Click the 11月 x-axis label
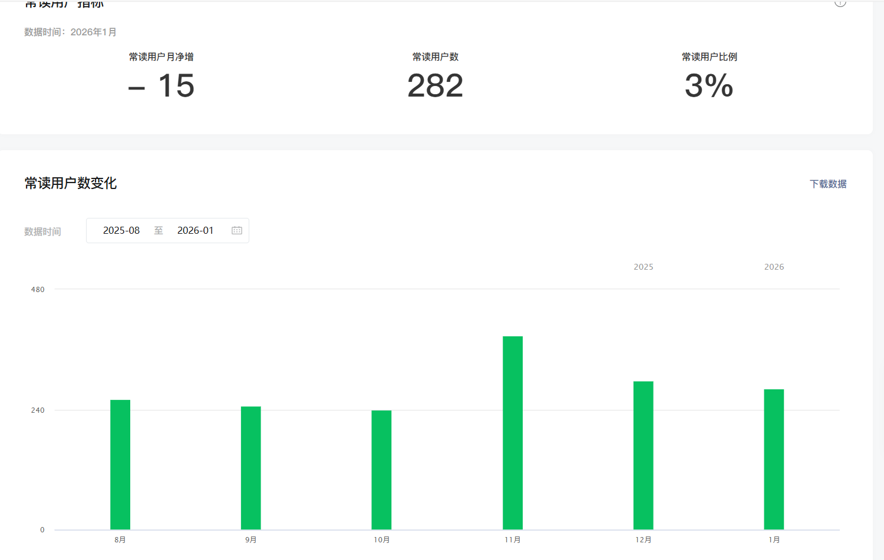 click(513, 539)
